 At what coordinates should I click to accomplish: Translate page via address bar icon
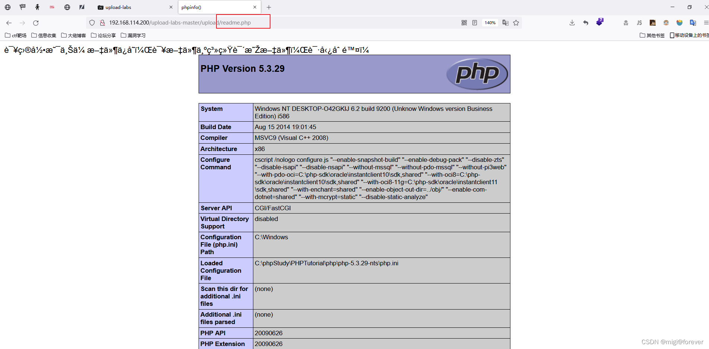click(x=505, y=23)
